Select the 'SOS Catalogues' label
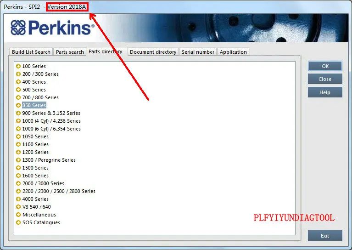This screenshot has height=250, width=352. 41,222
